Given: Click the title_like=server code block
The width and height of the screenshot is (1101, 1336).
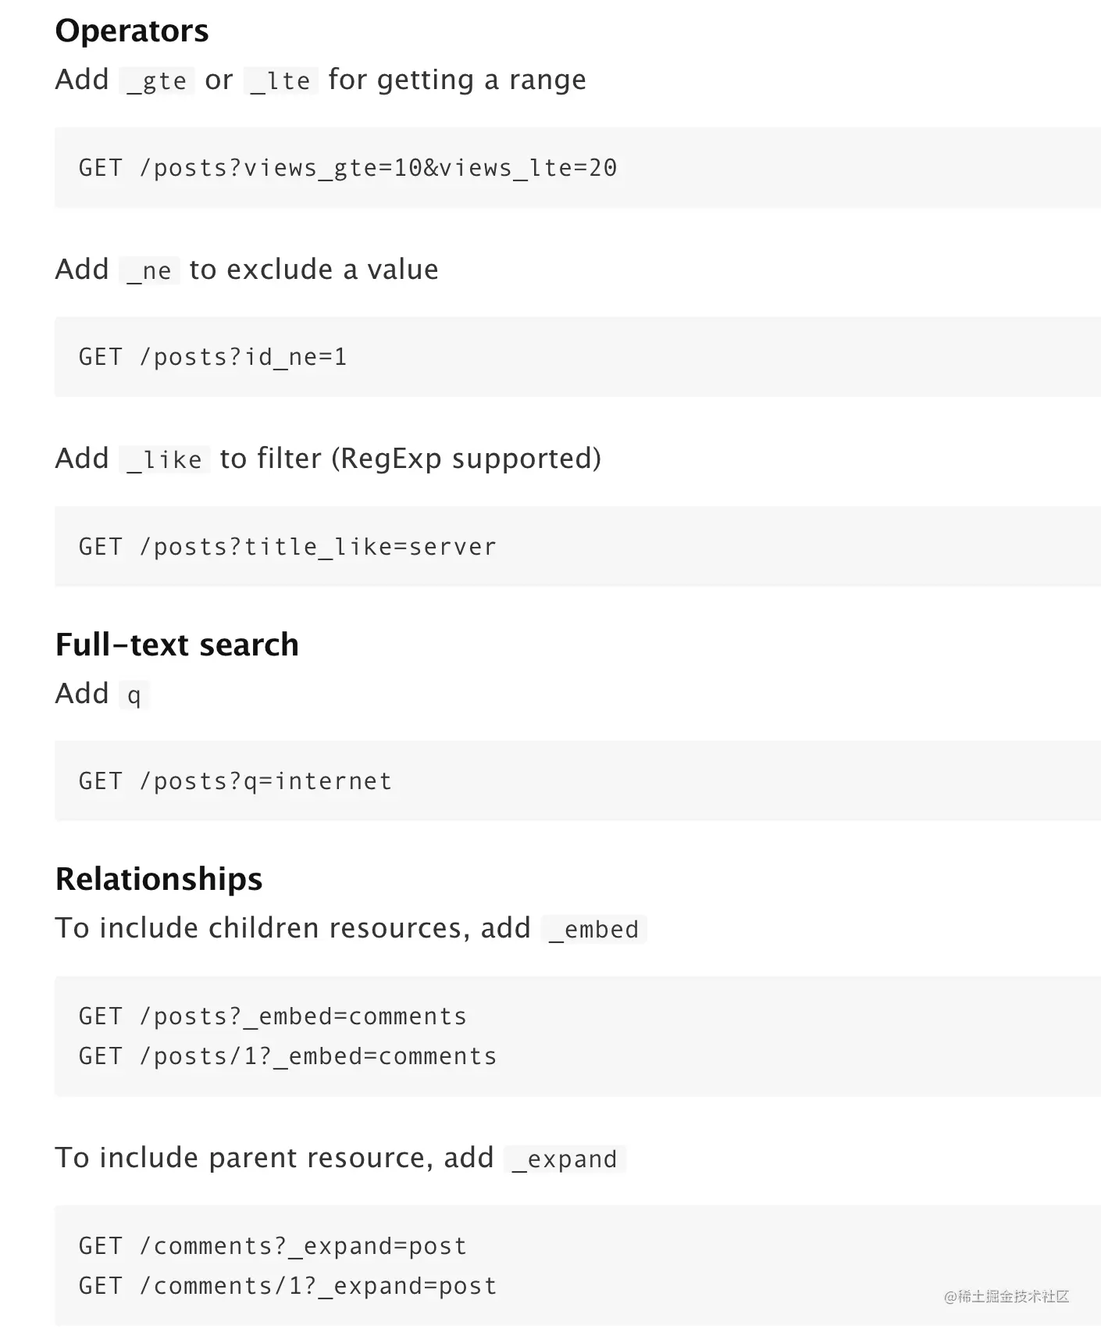Looking at the screenshot, I should point(577,546).
